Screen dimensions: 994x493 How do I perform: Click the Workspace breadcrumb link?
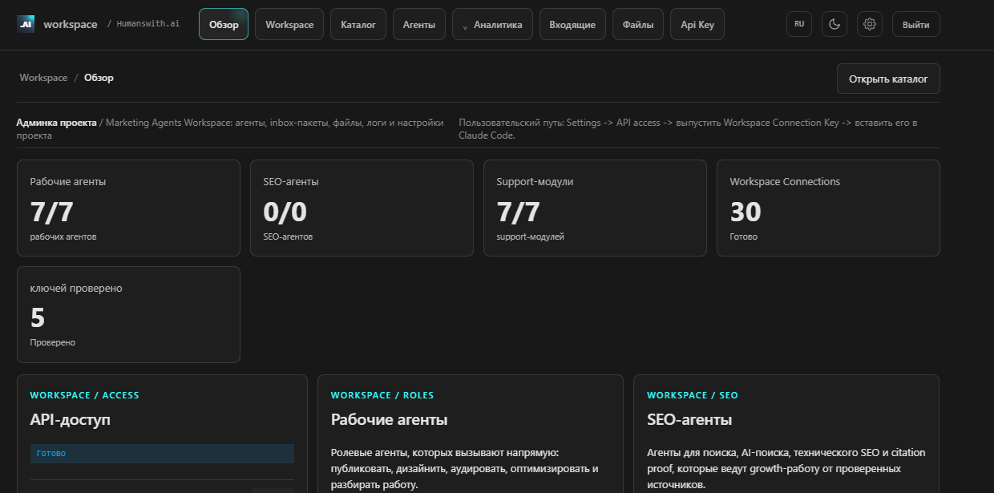(43, 78)
